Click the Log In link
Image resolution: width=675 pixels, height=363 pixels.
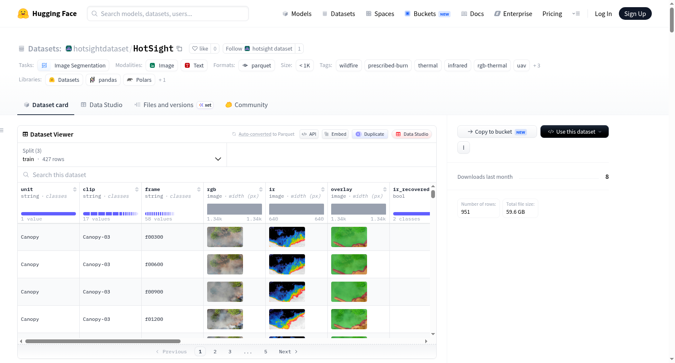[x=603, y=13]
